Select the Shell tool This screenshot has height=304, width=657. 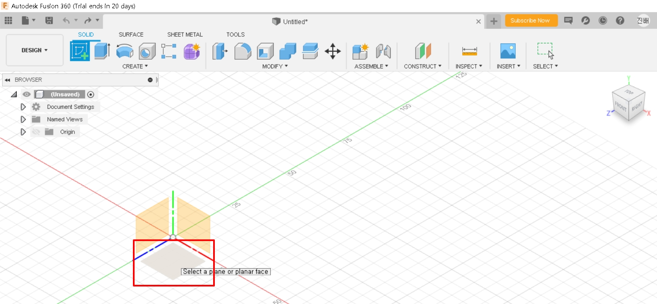[x=265, y=51]
